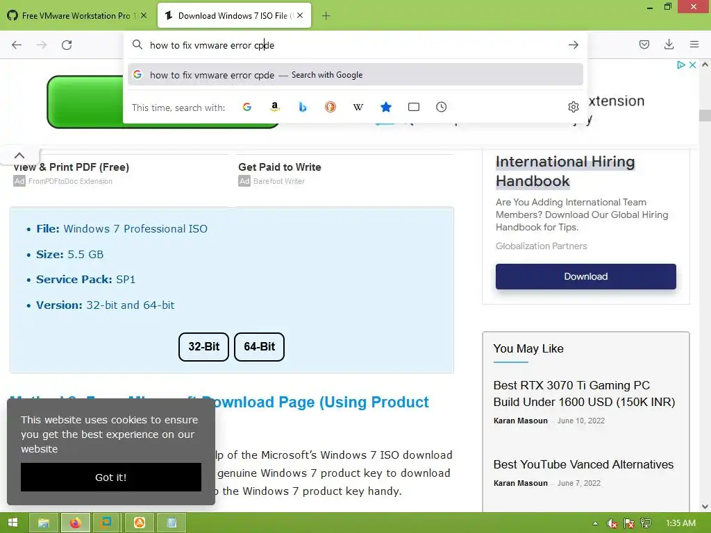Click Firefox icon in the taskbar

pos(75,523)
